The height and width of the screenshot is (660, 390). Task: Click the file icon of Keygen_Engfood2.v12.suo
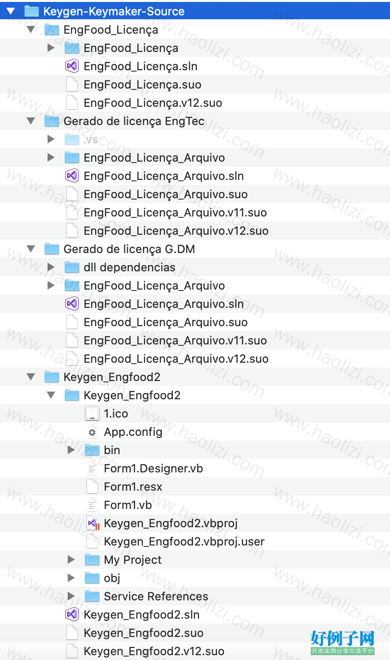pyautogui.click(x=72, y=651)
